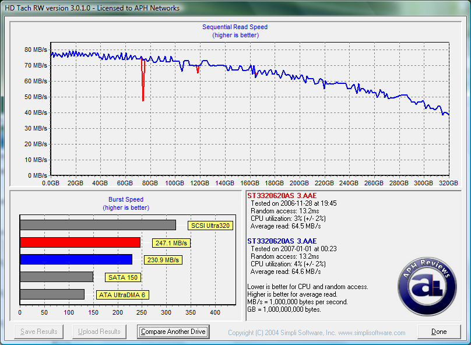The height and width of the screenshot is (345, 471).
Task: Select the red ST3320620AS drive heading
Action: tap(282, 195)
